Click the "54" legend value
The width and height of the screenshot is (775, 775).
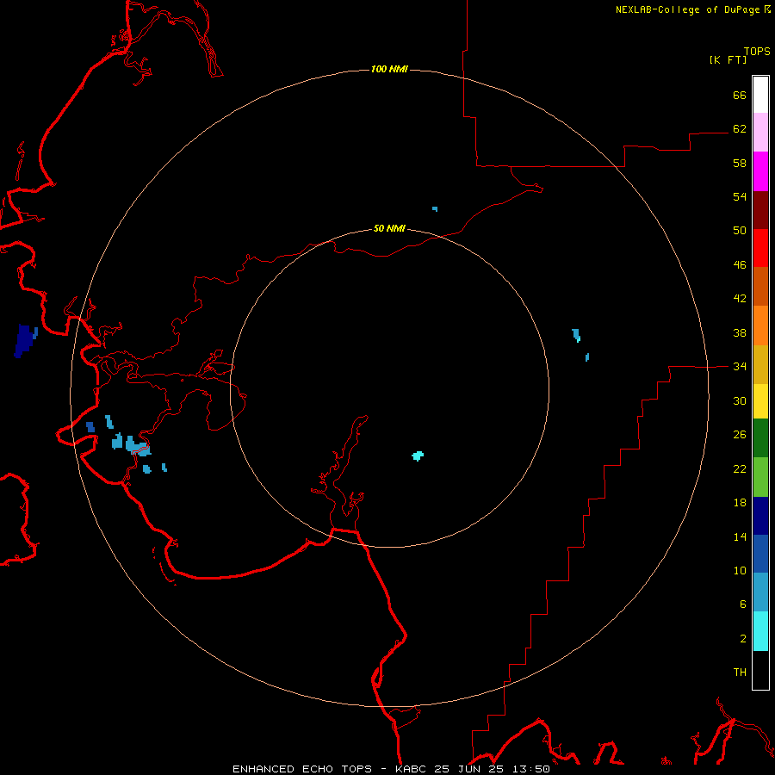click(x=740, y=196)
